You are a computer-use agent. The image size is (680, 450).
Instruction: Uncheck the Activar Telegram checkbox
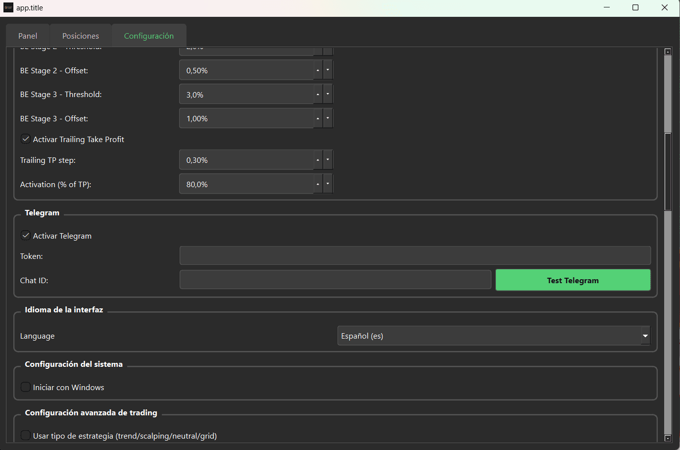[26, 236]
